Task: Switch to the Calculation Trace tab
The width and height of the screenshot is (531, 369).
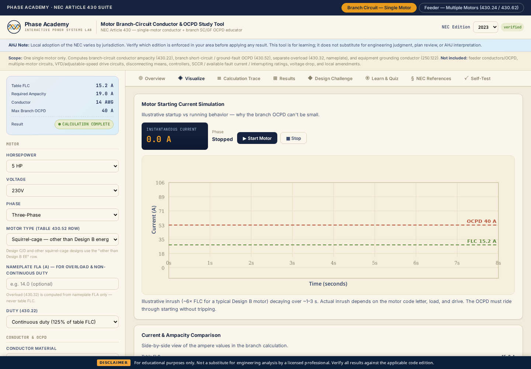Action: point(239,78)
